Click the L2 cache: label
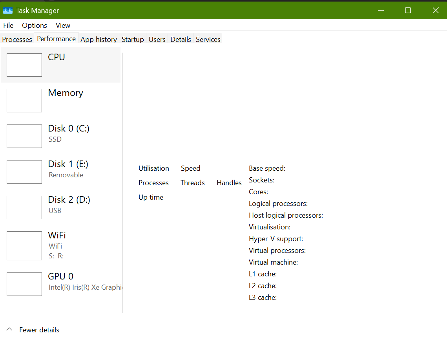The width and height of the screenshot is (447, 339). 263,285
